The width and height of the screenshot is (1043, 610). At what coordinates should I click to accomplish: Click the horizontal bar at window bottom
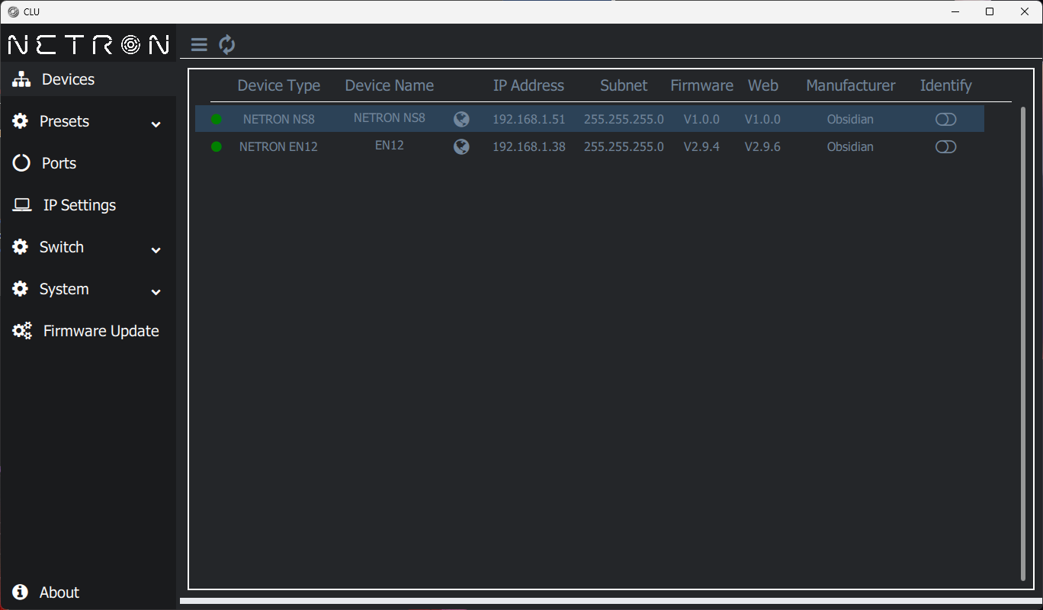tap(611, 601)
